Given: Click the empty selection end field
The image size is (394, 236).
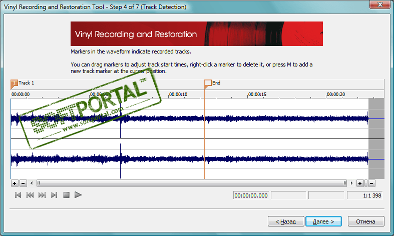Looking at the screenshot, I should (x=289, y=195).
